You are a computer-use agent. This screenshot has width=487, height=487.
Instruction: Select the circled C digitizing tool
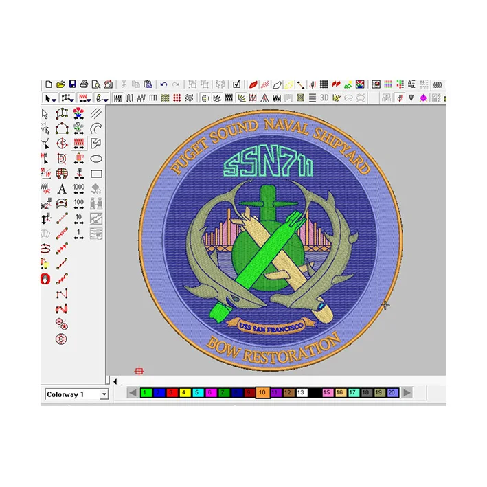coord(62,144)
